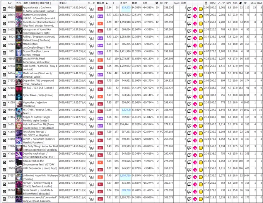Toggle the checkbox for Heb Je Even Voor Mij
Viewport: 263px width, 203px height.
pyautogui.click(x=5, y=126)
